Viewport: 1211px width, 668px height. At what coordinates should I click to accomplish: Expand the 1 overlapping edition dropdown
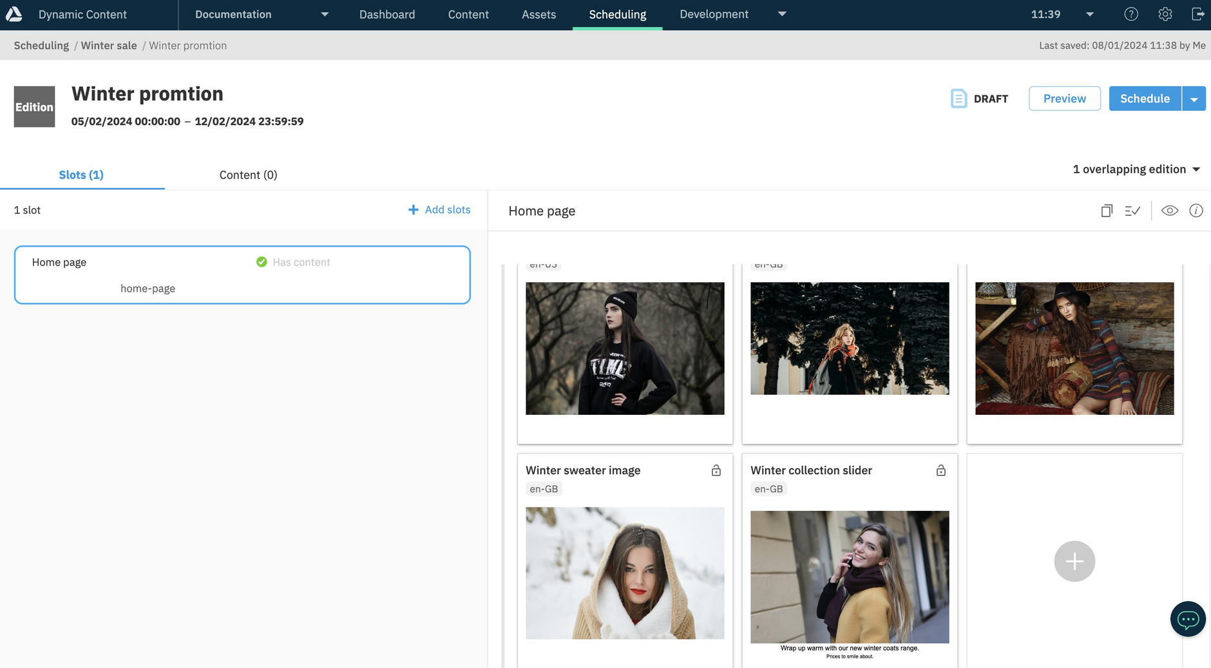[x=1136, y=169]
